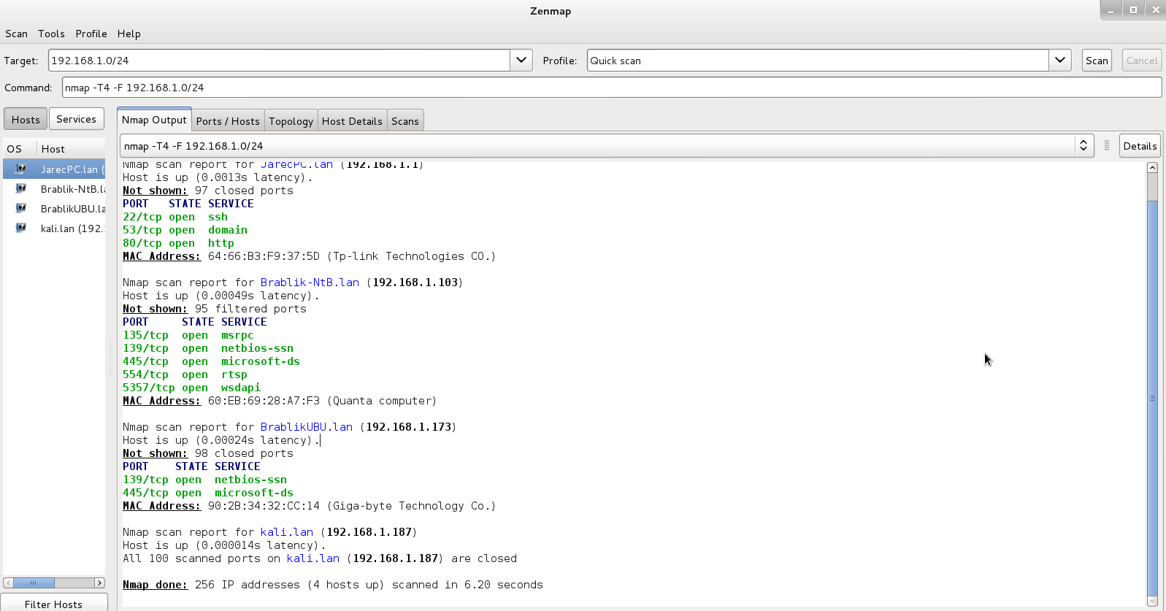1166x611 pixels.
Task: Select Brablik-NtB.lan in host list
Action: 54,188
